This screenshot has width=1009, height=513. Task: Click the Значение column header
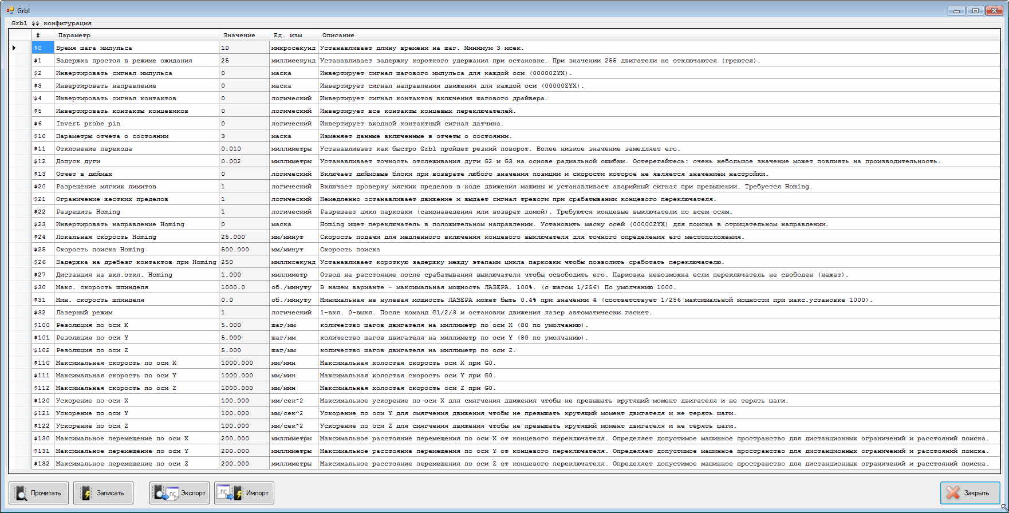pos(243,35)
